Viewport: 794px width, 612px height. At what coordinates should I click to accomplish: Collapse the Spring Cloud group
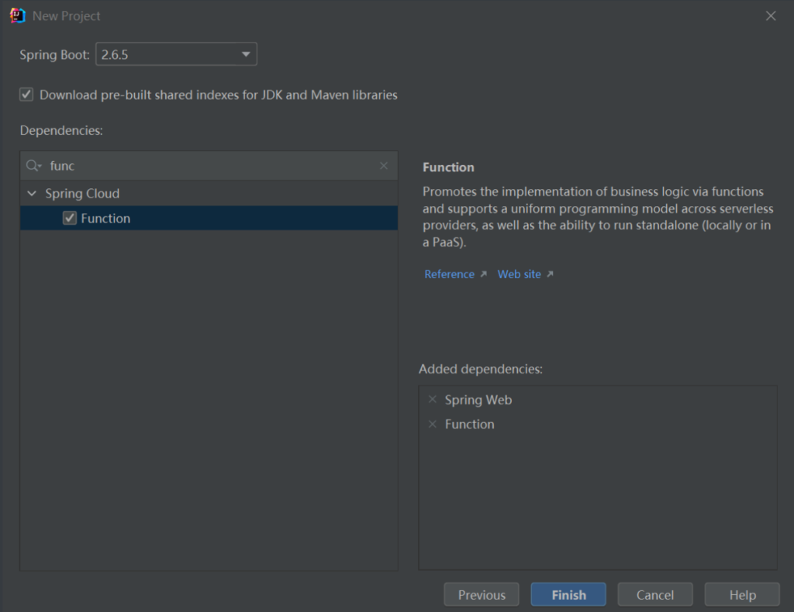32,193
